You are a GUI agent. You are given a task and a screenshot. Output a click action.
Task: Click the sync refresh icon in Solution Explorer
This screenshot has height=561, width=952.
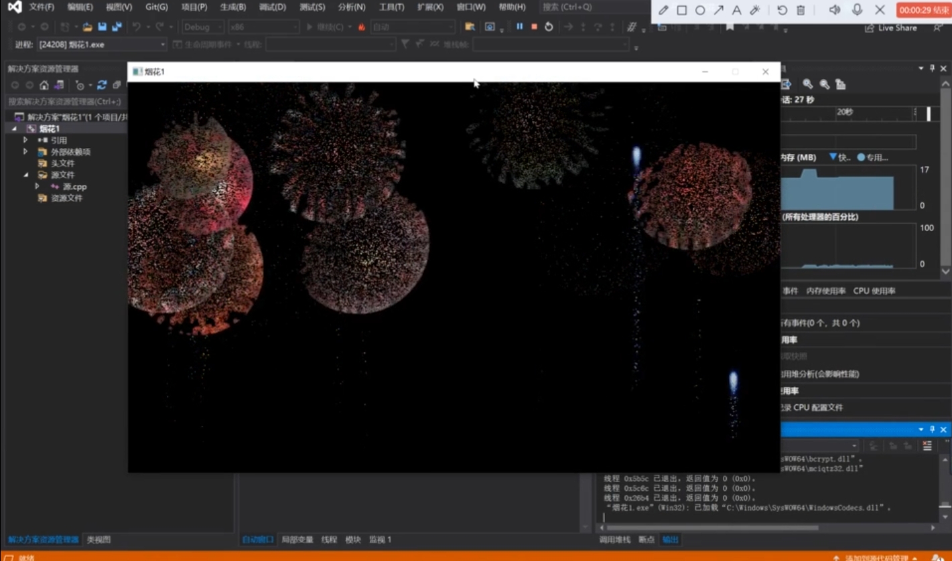pyautogui.click(x=102, y=85)
